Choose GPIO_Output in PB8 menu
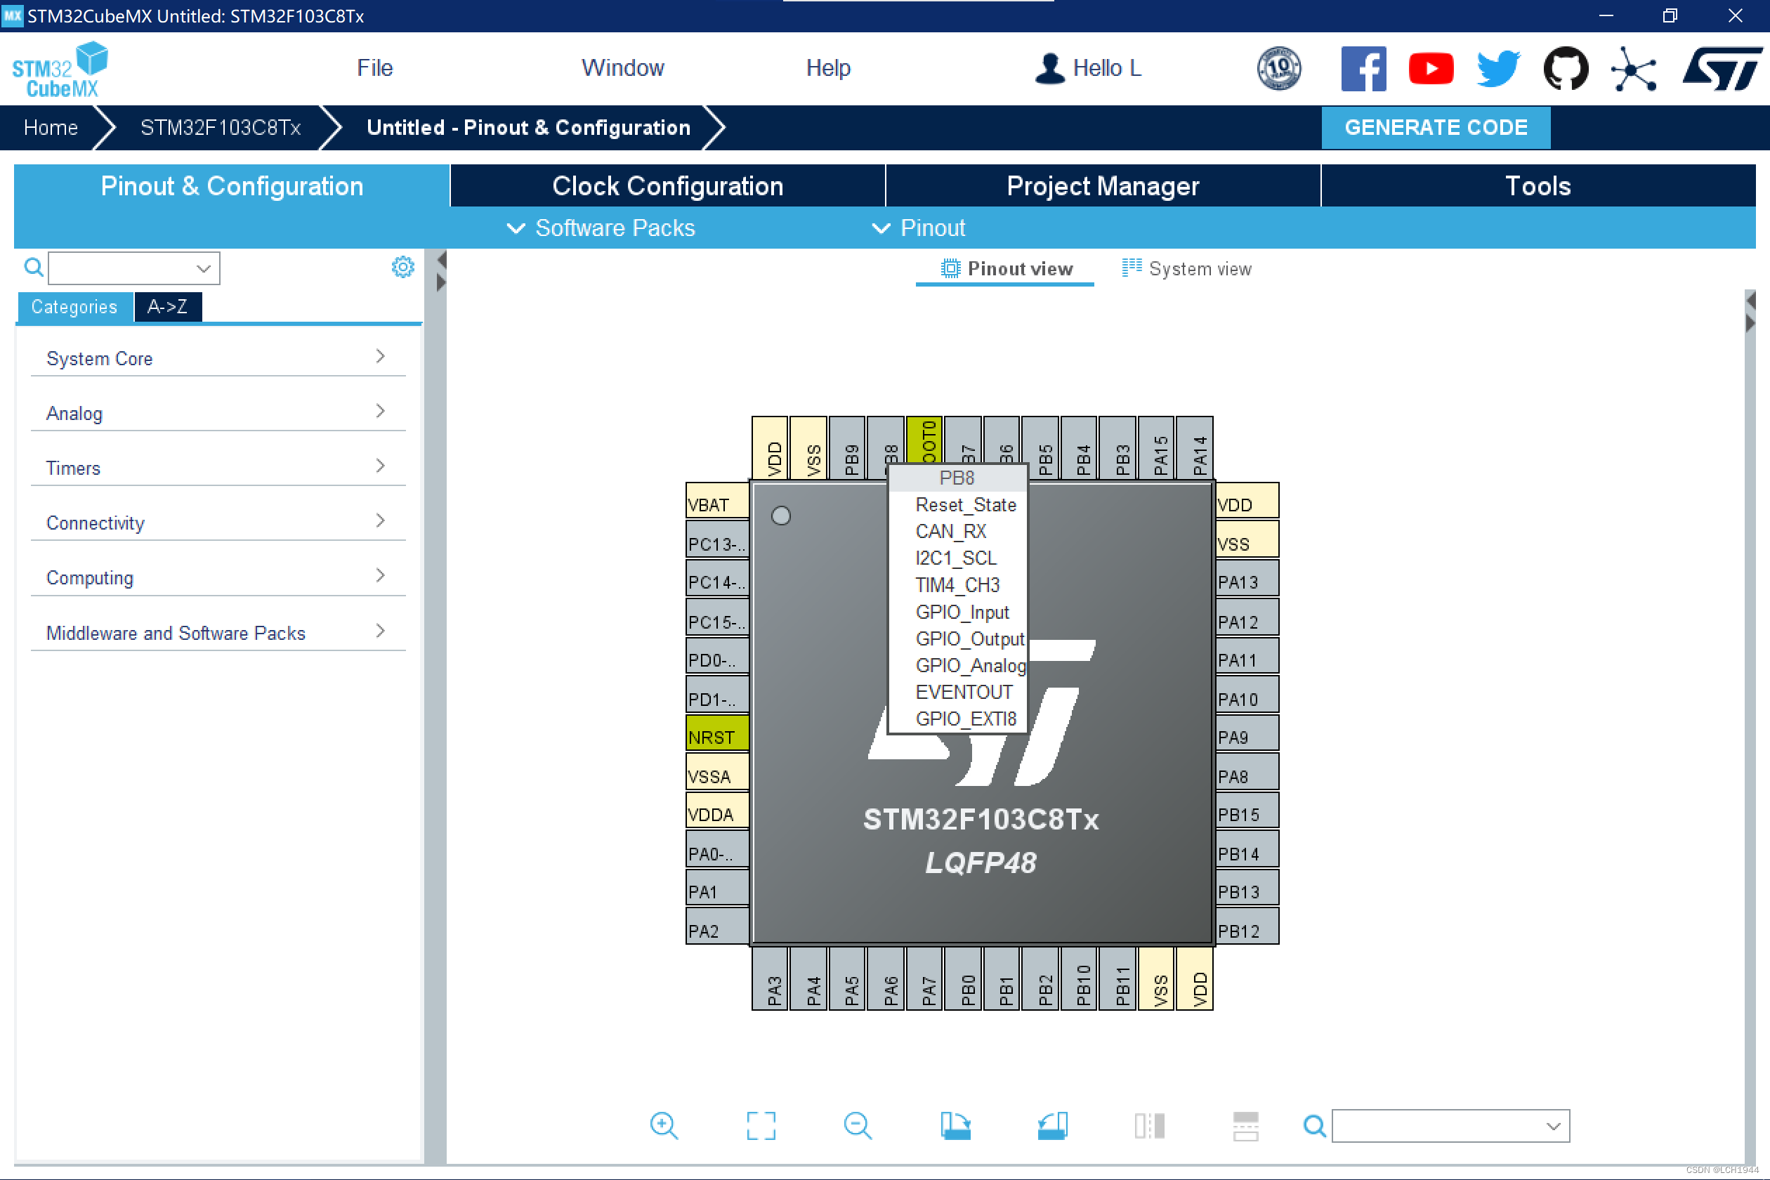 pyautogui.click(x=958, y=639)
